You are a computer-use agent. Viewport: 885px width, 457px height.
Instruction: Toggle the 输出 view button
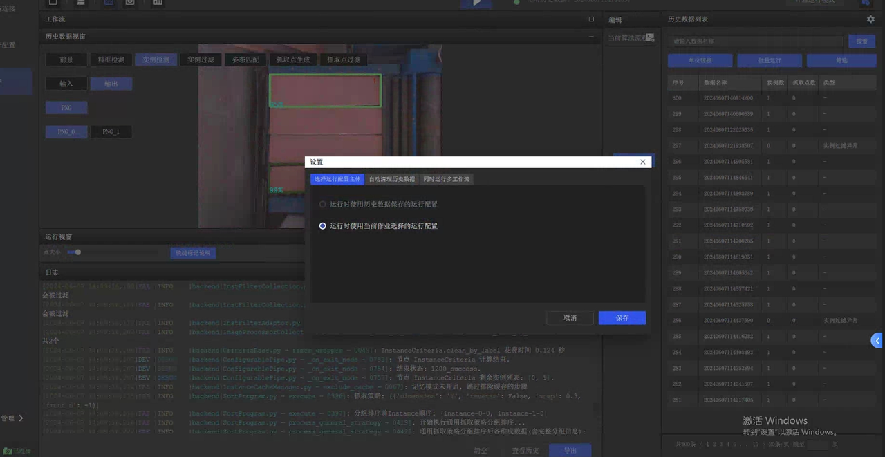[111, 84]
